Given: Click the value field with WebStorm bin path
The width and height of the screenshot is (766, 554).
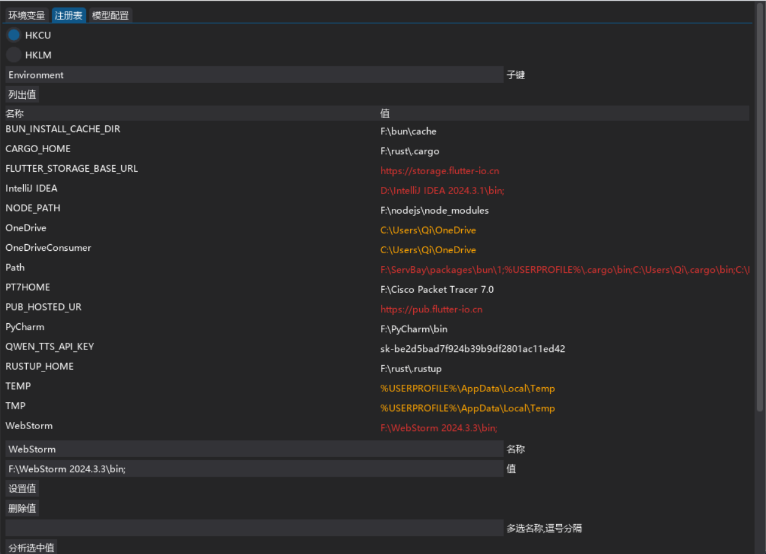Looking at the screenshot, I should point(254,469).
